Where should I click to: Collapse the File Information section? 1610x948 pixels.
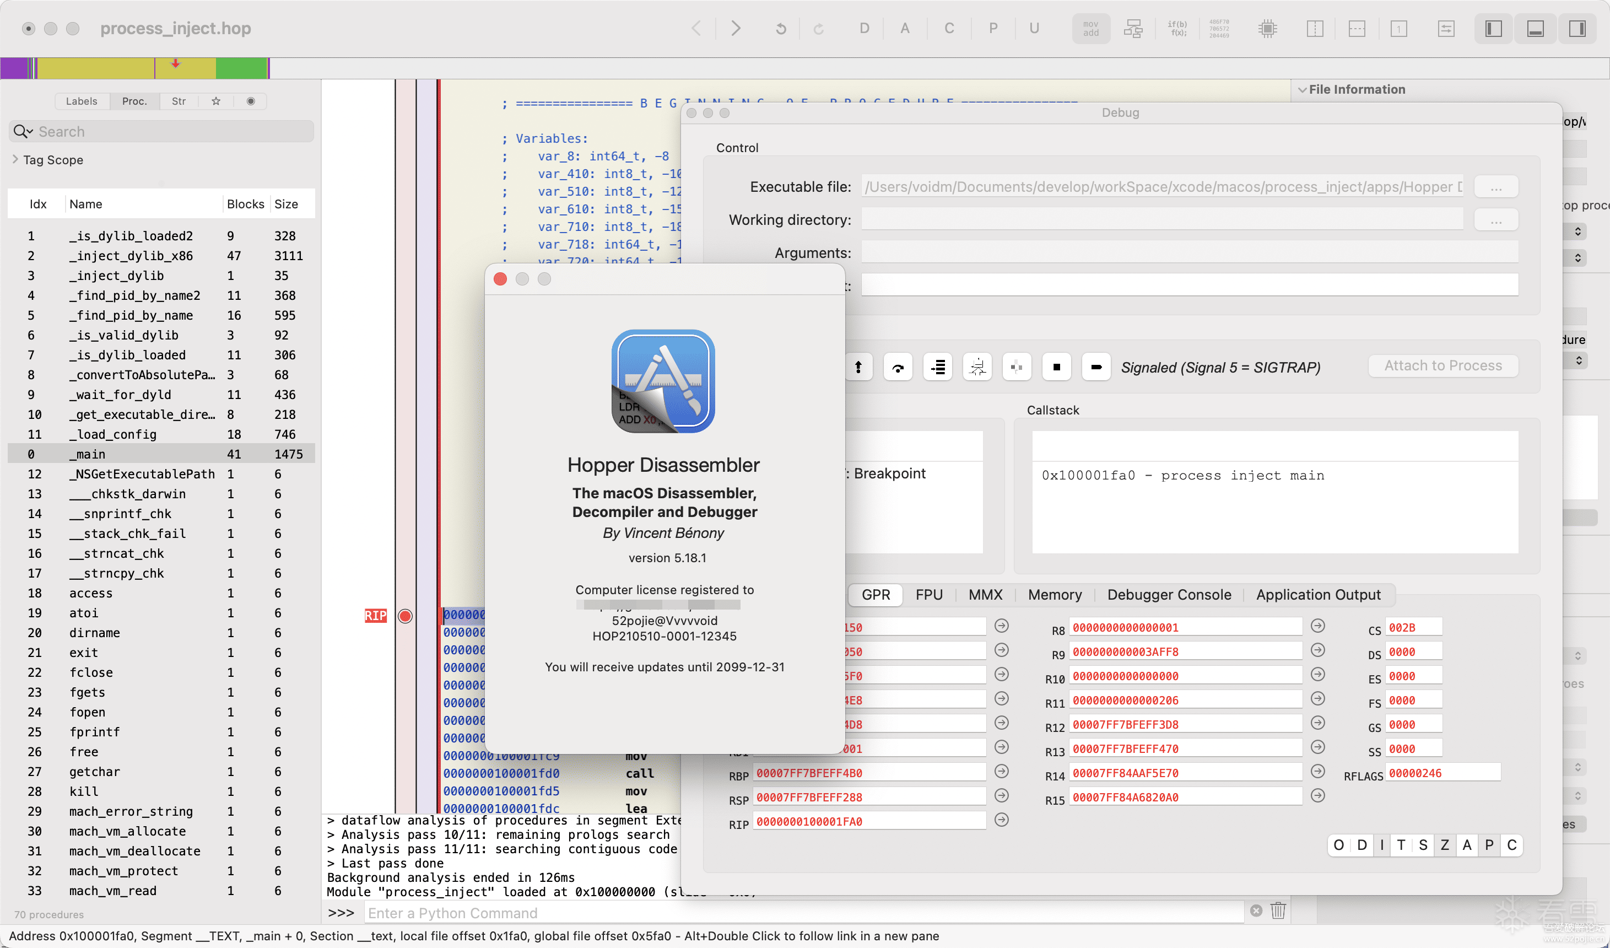point(1302,90)
